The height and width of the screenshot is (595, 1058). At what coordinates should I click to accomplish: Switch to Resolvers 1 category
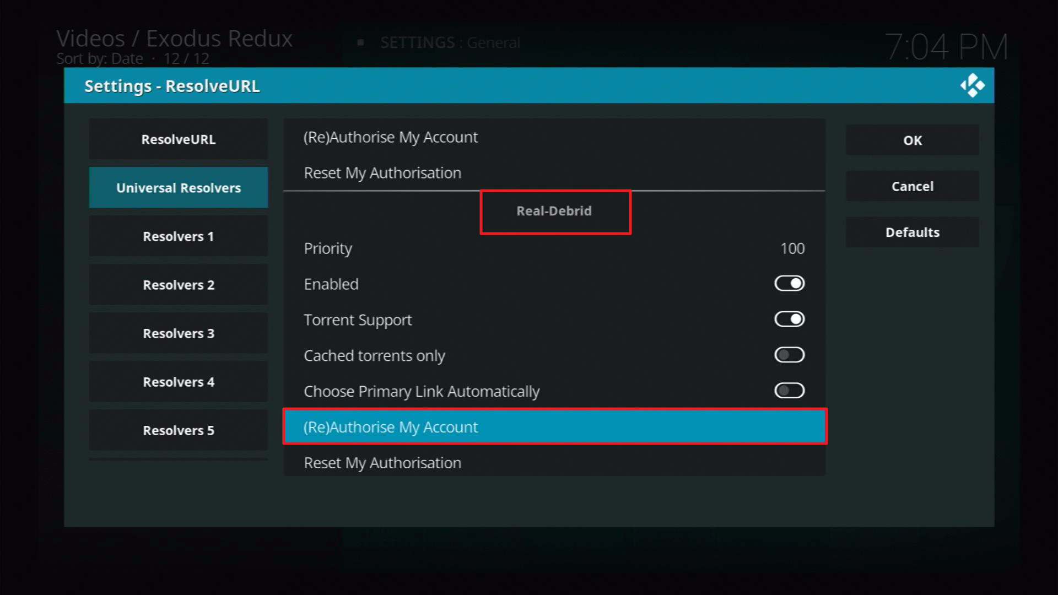(179, 236)
